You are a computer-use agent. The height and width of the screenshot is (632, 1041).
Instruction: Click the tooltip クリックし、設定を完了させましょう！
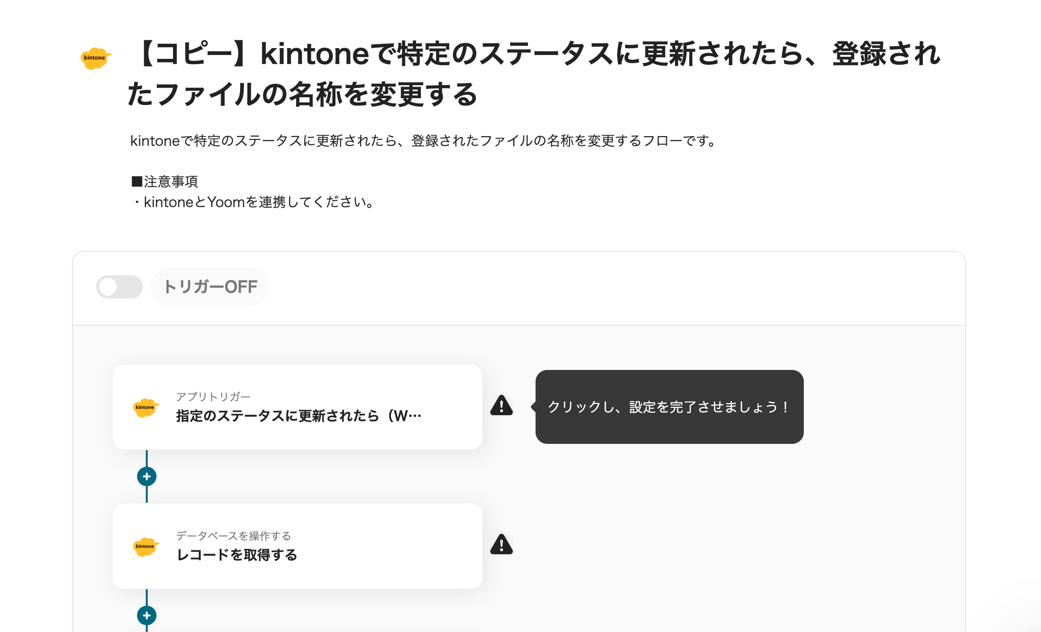click(x=669, y=407)
